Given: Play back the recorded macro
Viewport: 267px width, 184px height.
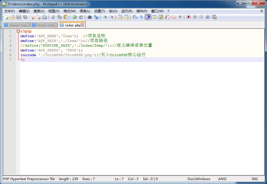Looking at the screenshot, I should (x=202, y=17).
